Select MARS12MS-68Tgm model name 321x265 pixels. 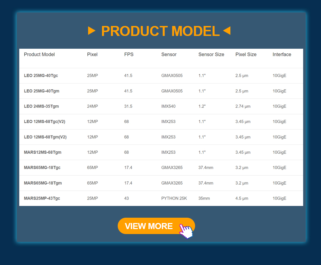click(42, 152)
